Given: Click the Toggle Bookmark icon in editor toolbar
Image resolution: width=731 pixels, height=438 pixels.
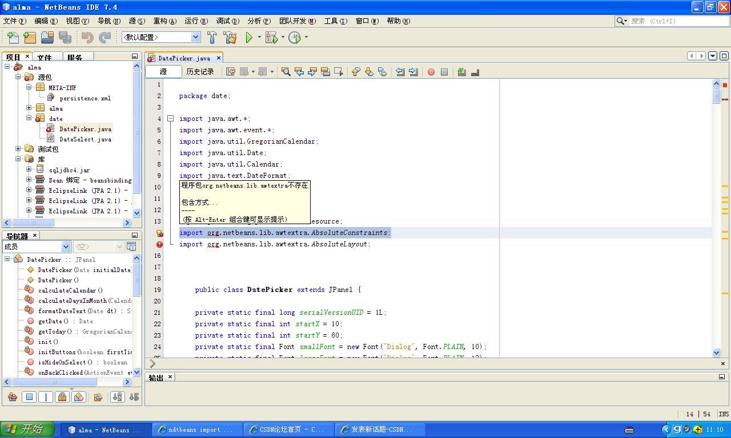Looking at the screenshot, I should click(x=381, y=71).
